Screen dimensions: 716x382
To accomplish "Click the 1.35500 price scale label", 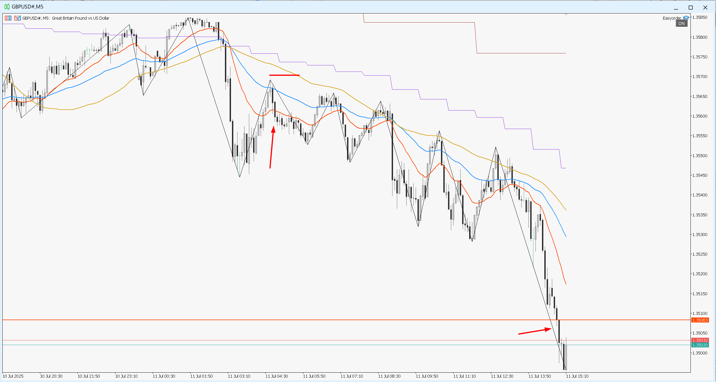I will pos(700,156).
